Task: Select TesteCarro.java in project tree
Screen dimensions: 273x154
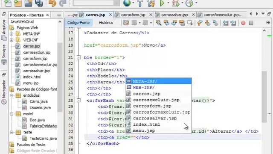Action: point(43,139)
